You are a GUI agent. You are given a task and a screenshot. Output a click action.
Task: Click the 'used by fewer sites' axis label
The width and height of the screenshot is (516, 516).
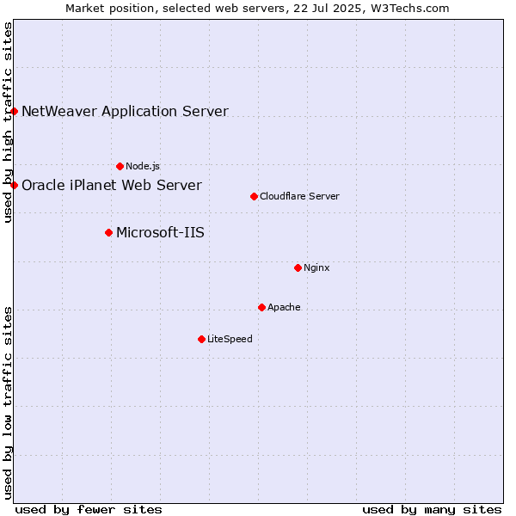89,510
